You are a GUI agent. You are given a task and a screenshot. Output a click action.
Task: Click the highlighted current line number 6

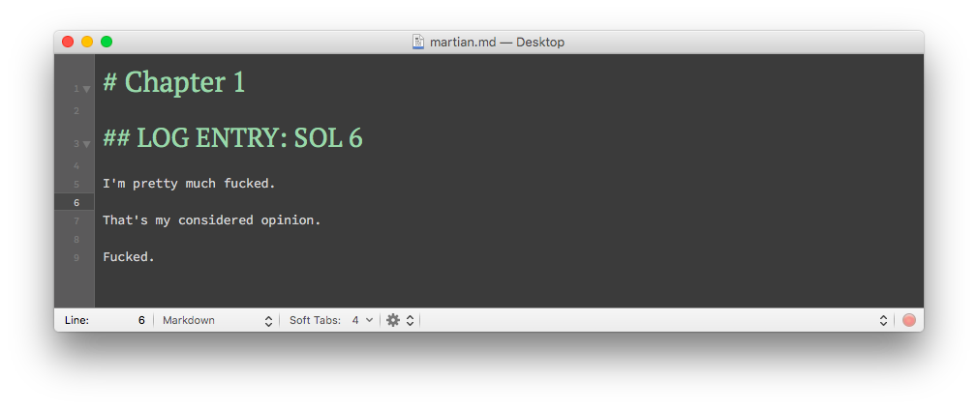(76, 202)
